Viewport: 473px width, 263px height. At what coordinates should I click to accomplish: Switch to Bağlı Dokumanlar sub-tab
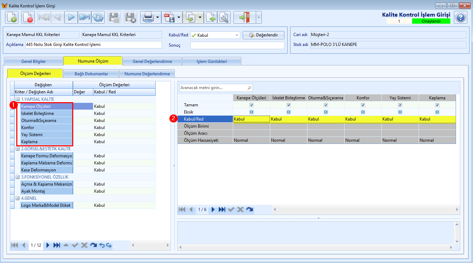point(91,74)
